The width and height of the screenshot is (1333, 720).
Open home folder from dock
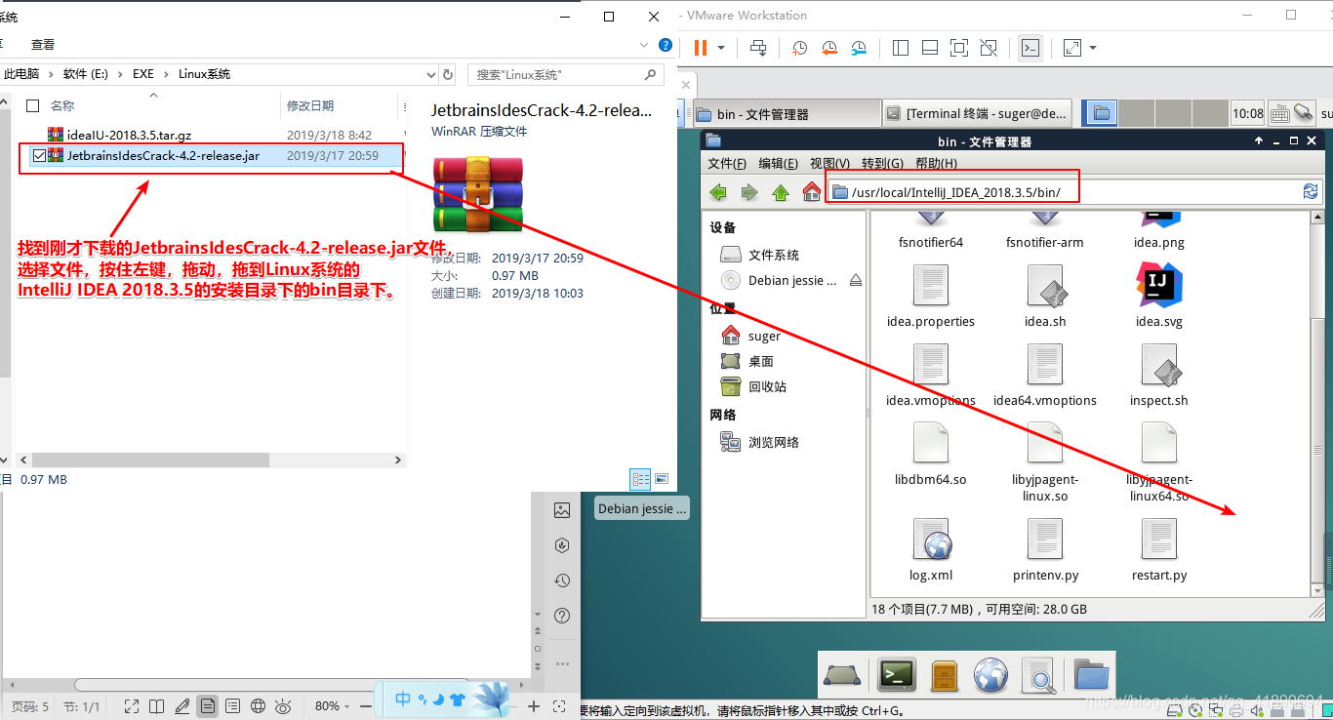(x=1092, y=674)
